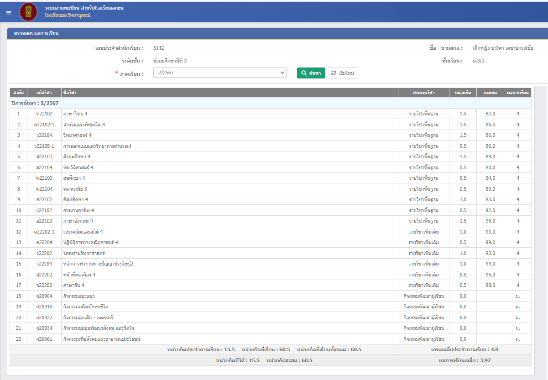548x380 pixels.
Task: Click the โรงเรียนมอ.วิทยานุสรณ์ school name
Action: 71,16
